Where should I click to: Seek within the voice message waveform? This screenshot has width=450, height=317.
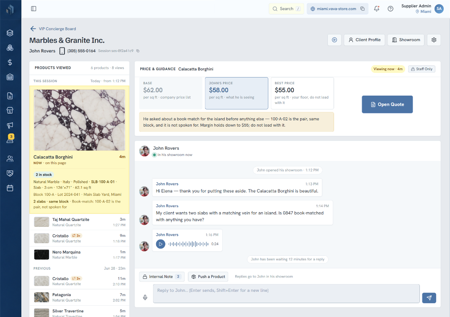[x=188, y=244]
